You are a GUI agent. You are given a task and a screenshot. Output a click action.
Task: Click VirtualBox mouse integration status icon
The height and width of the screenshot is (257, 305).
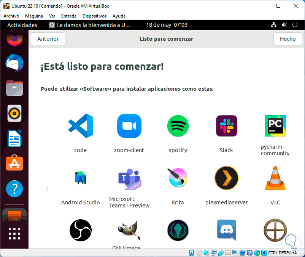(257, 253)
